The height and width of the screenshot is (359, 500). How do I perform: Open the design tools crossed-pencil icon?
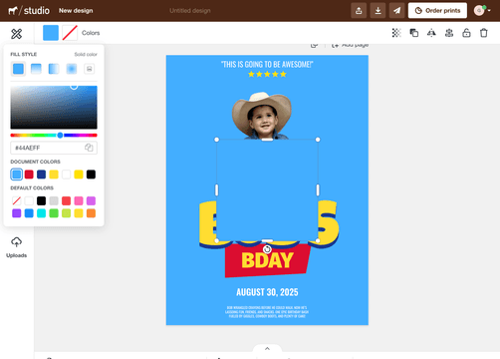pos(16,33)
